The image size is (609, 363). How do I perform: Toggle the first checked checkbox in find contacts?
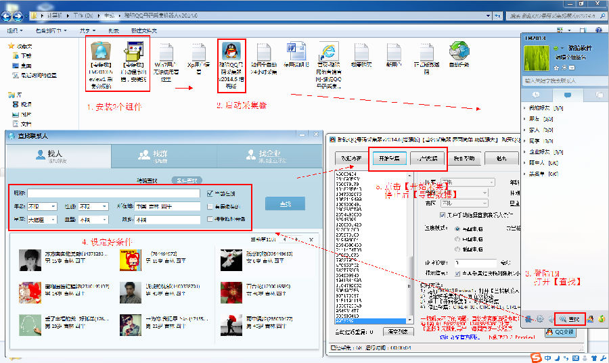[x=210, y=193]
